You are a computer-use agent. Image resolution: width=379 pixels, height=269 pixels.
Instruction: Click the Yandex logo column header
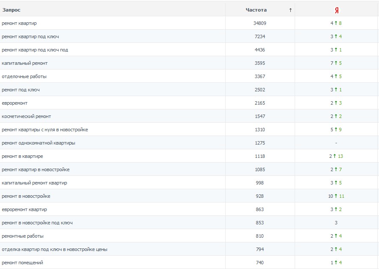tap(337, 10)
